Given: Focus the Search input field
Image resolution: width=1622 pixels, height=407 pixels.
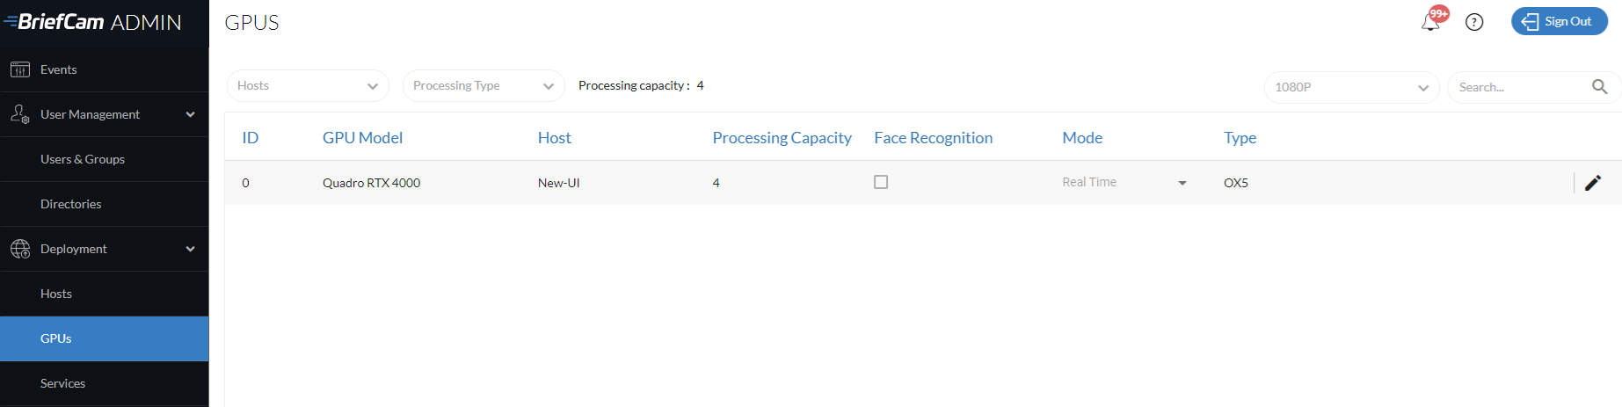Looking at the screenshot, I should (1521, 87).
